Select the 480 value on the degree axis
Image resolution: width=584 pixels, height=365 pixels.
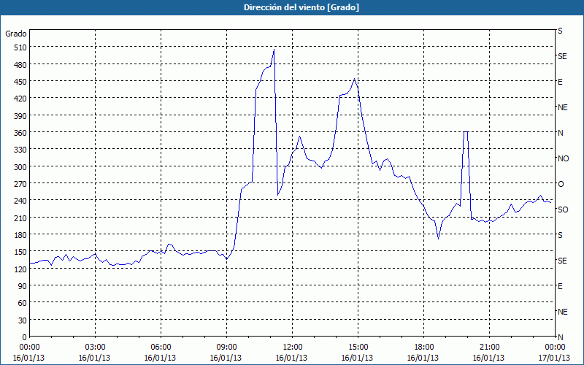pos(20,65)
